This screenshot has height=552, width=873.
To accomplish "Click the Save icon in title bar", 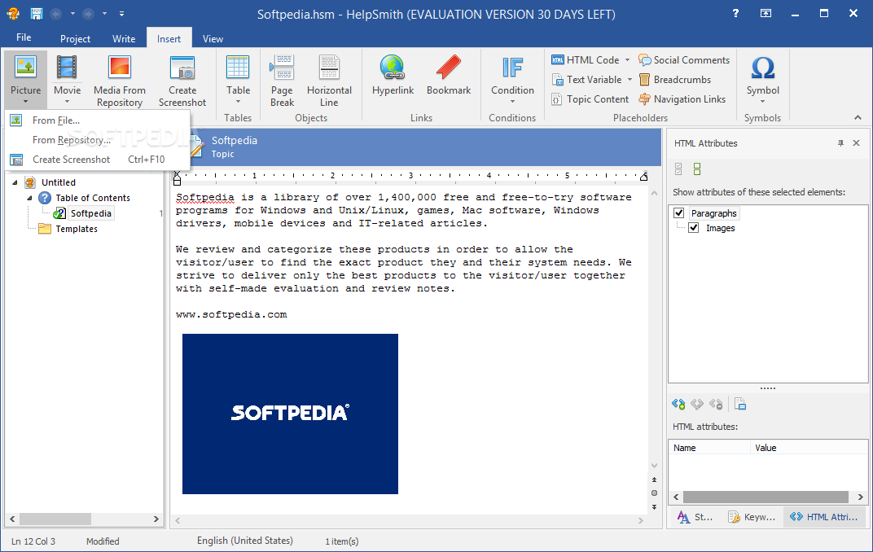I will coord(36,13).
